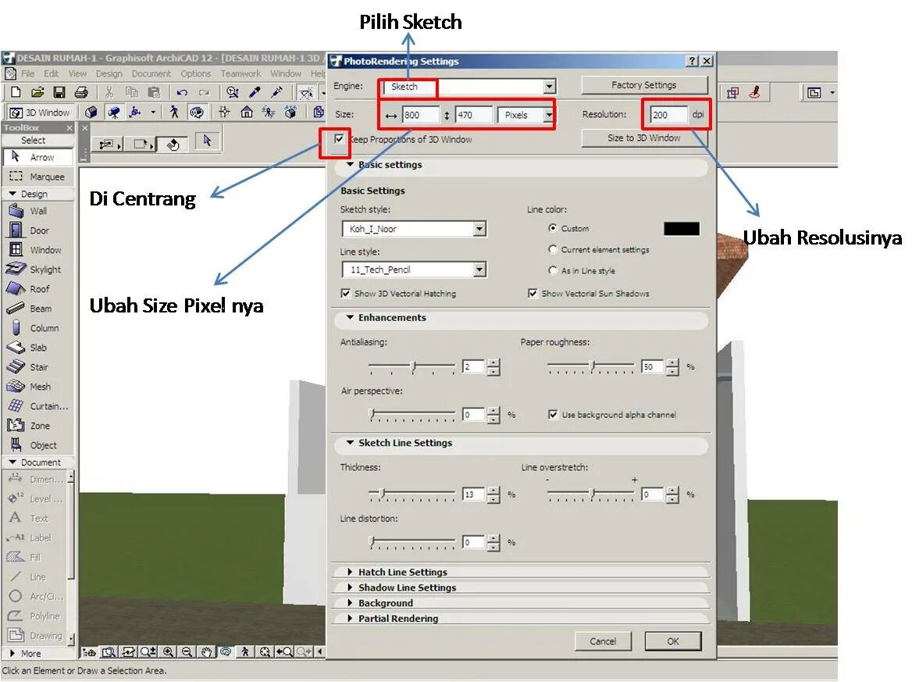Select Current element settings radio button
The image size is (919, 682).
pyautogui.click(x=552, y=249)
